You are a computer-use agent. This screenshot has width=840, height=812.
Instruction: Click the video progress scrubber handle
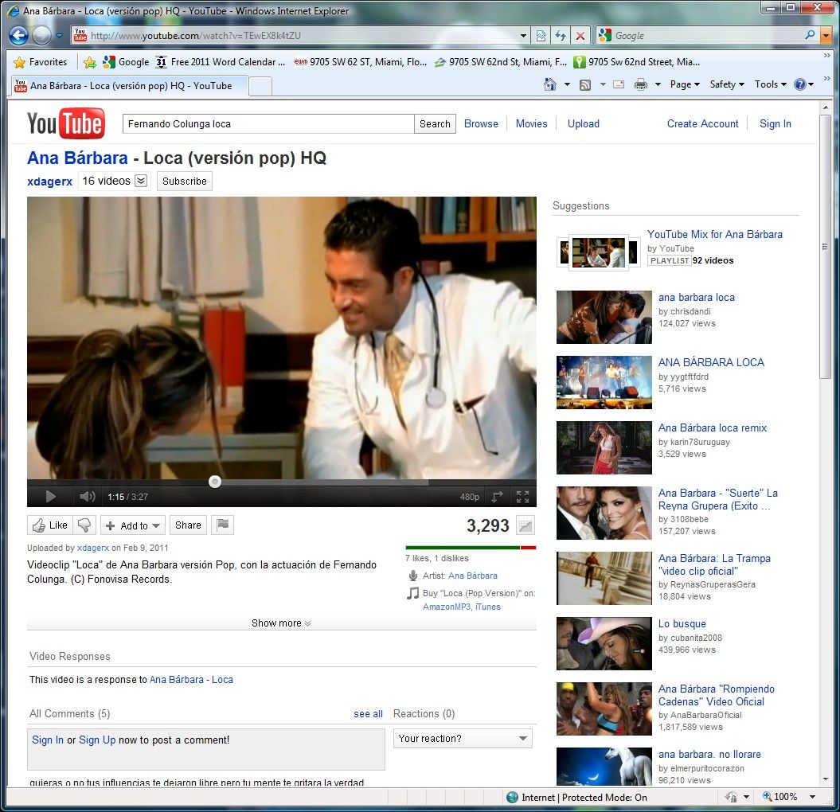click(x=215, y=482)
